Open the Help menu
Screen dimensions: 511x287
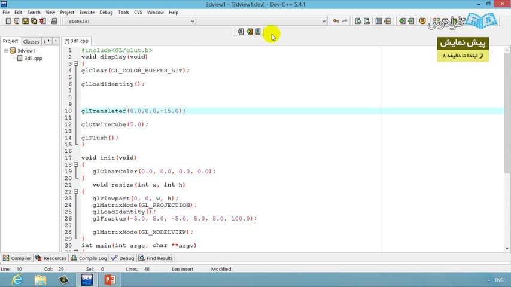point(174,13)
